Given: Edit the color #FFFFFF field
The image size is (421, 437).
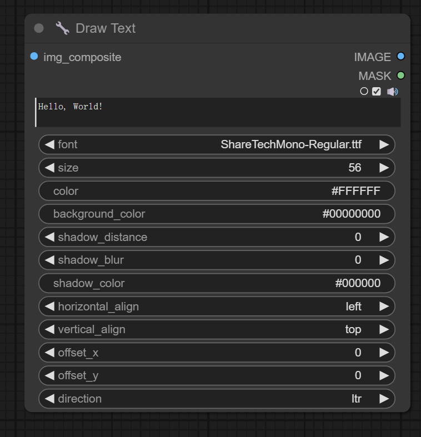Looking at the screenshot, I should [217, 191].
